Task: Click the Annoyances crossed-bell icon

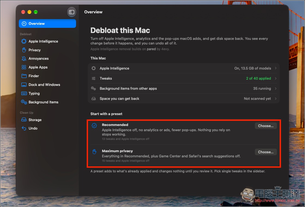Action: [x=24, y=59]
